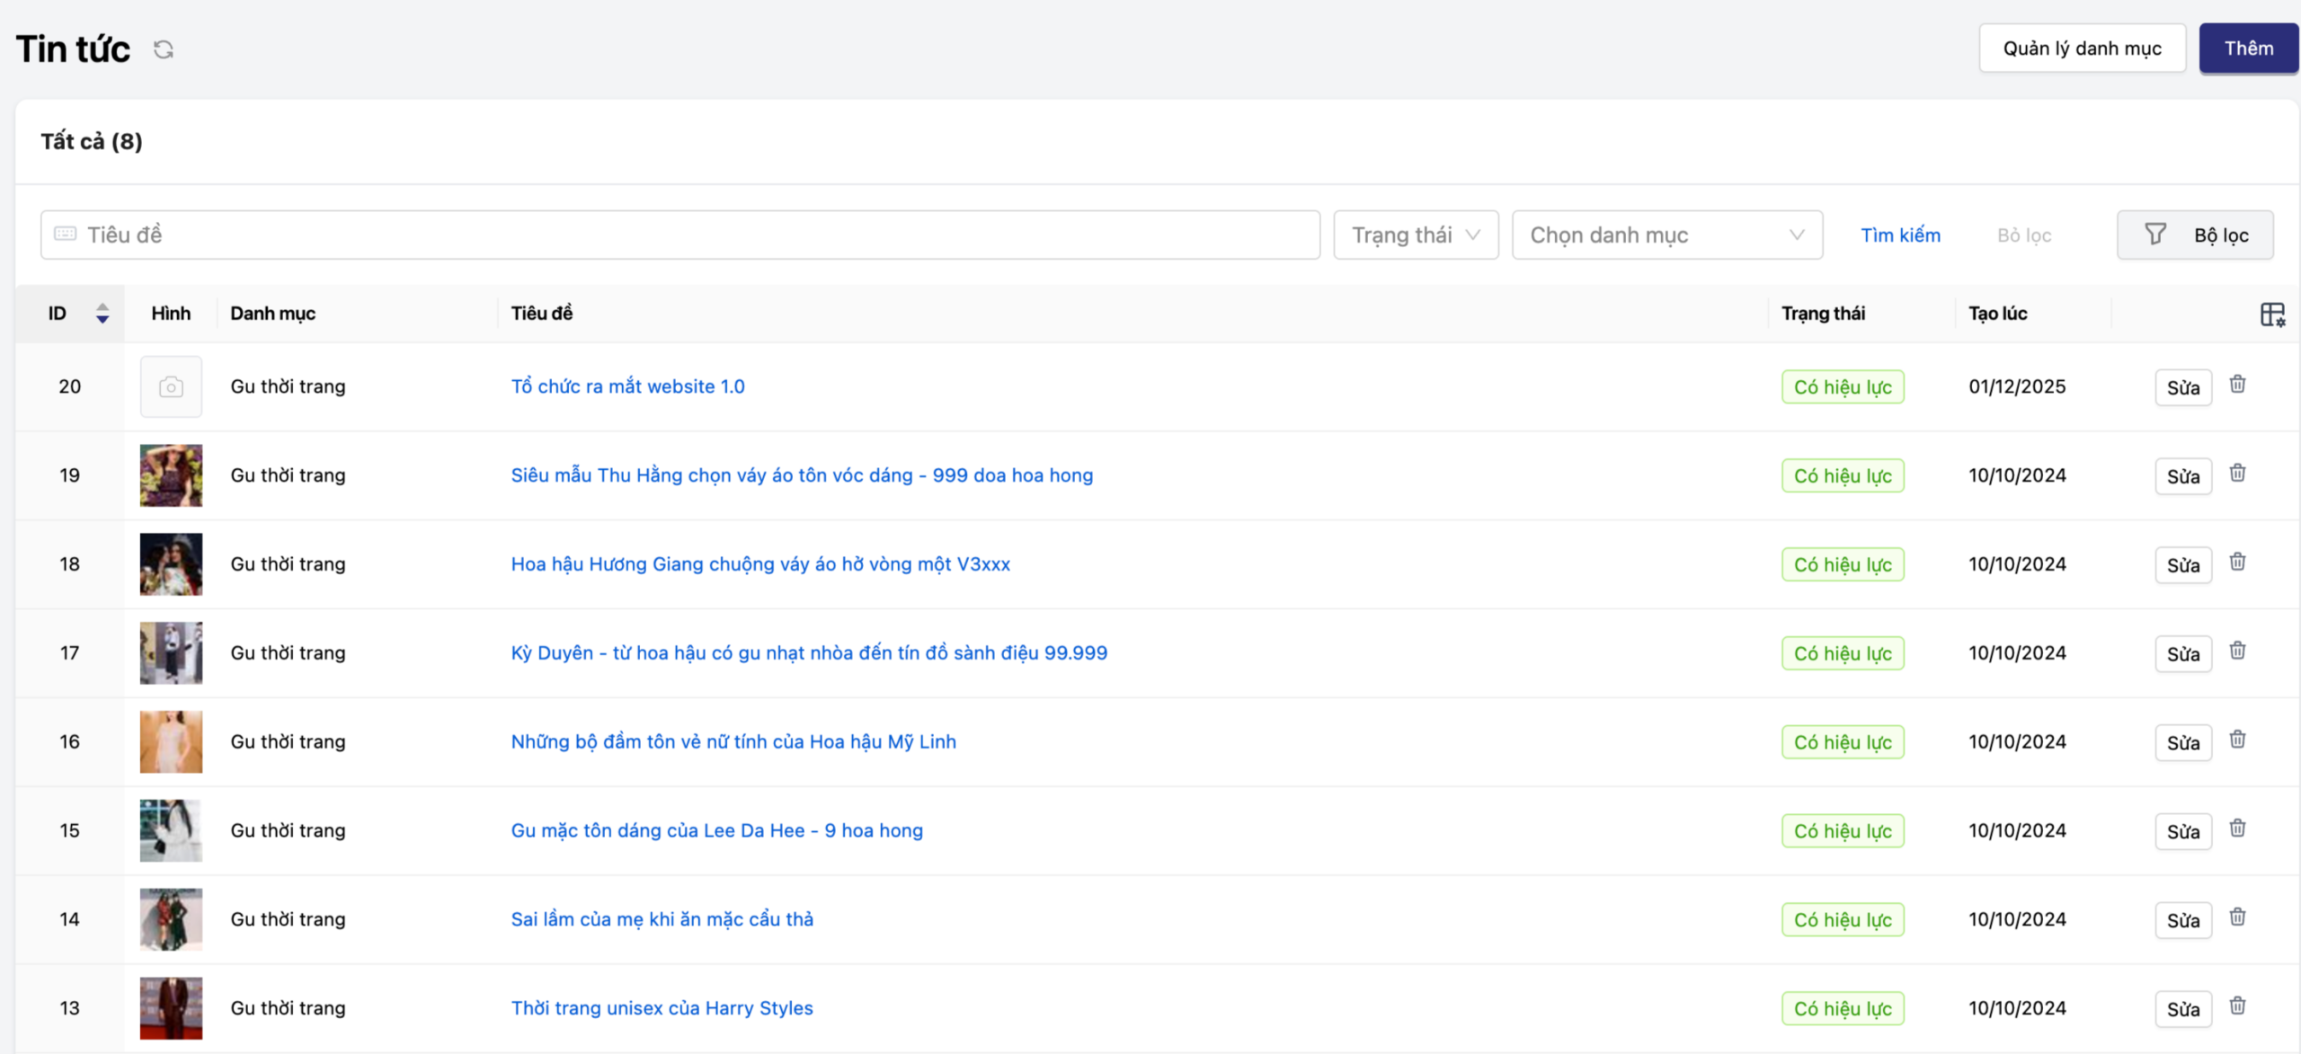Focus the Tiêu đề search input field
The image size is (2301, 1054).
680,235
